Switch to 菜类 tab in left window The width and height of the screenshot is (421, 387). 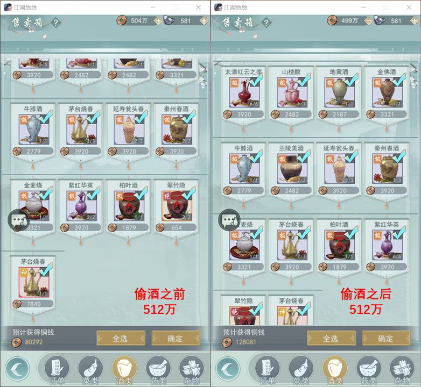(90, 370)
